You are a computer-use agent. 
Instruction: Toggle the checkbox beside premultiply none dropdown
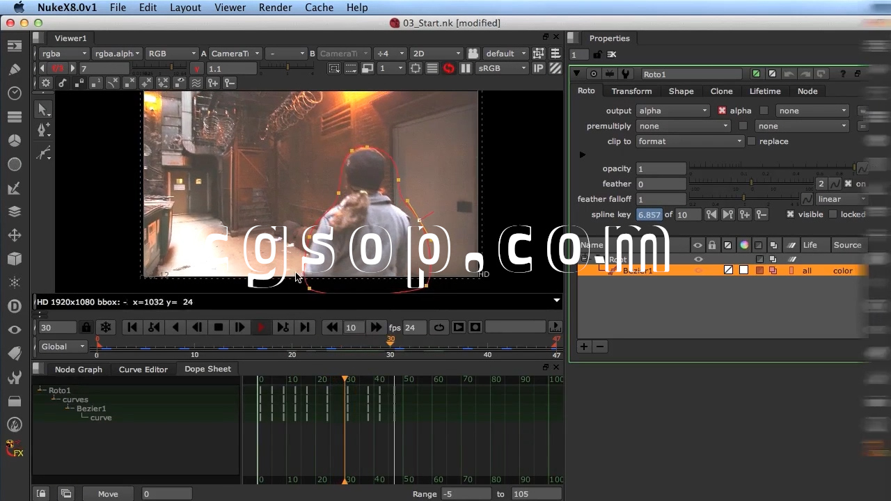pos(743,126)
